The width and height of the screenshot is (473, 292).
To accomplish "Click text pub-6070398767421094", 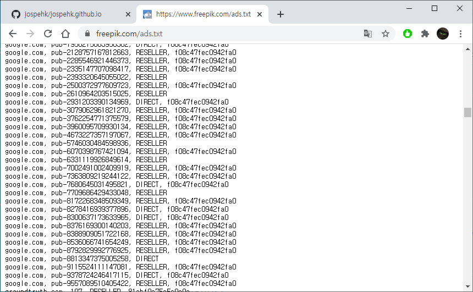I will 91,151.
